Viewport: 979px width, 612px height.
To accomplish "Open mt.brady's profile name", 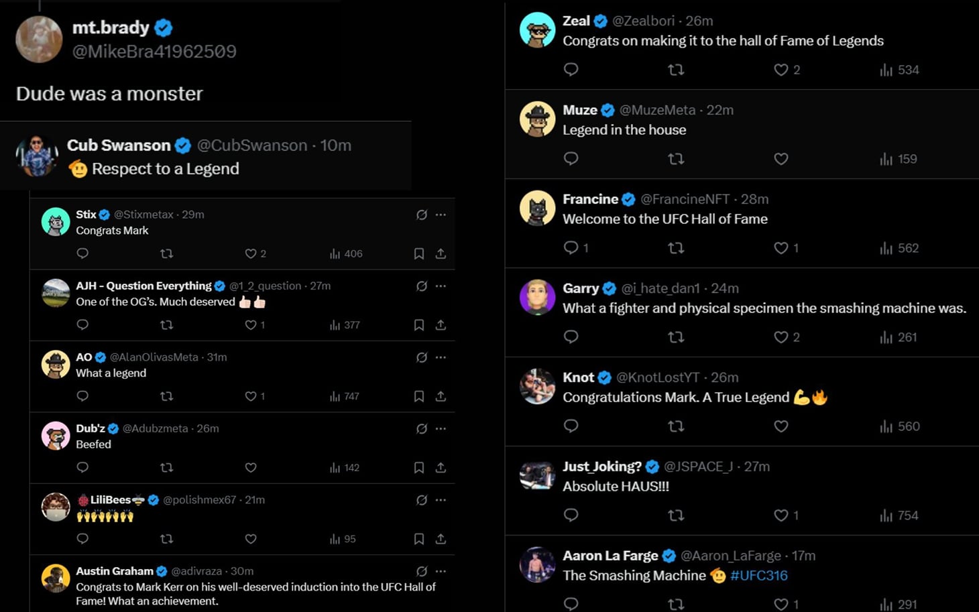I will [x=111, y=27].
